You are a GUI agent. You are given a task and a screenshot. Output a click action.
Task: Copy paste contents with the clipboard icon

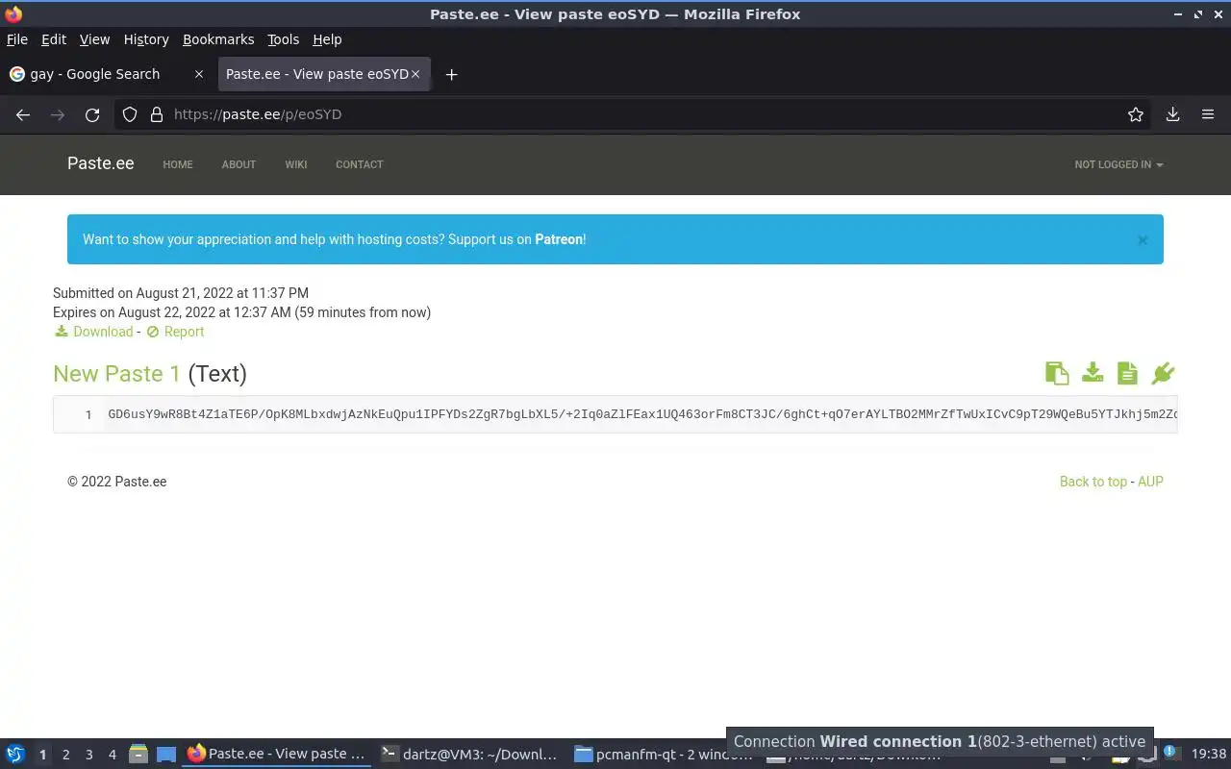pyautogui.click(x=1057, y=373)
